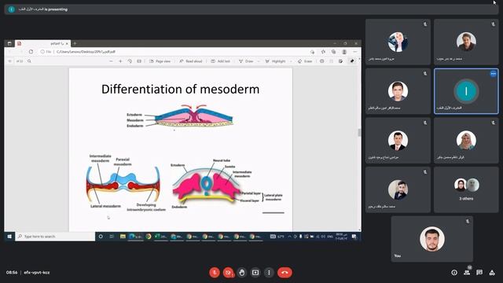Screen dimensions: 503x283
Task: Expand the Highlight color options arrow
Action: pos(291,61)
